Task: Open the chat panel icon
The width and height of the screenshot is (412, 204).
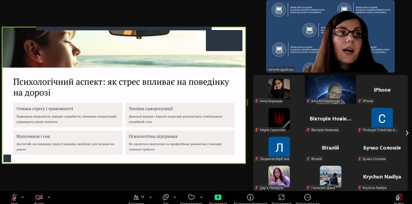Action: tap(166, 197)
